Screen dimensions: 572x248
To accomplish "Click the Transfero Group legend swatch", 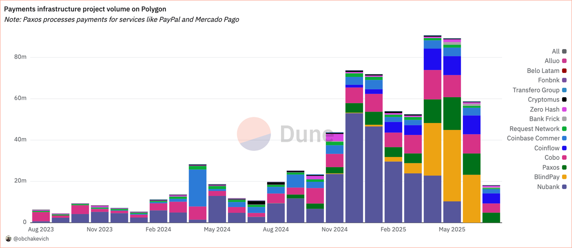I will point(564,90).
